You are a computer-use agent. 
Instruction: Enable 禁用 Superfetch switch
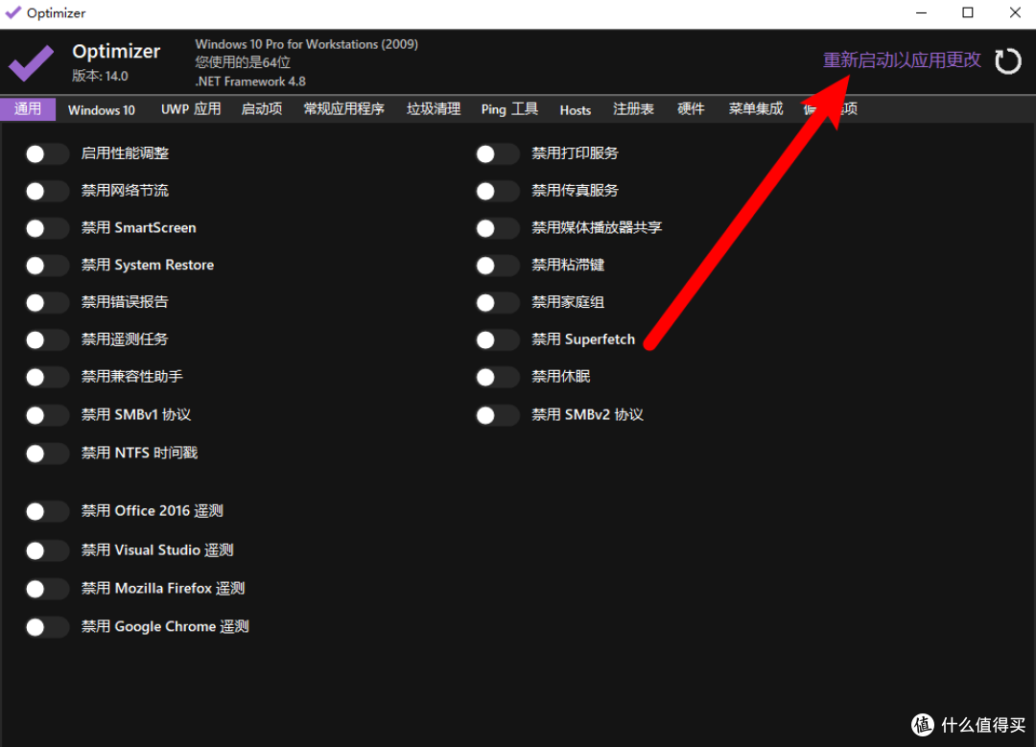pos(498,340)
